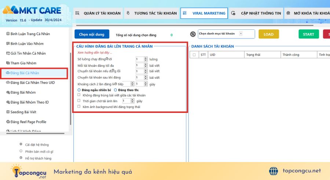Viewport: 330px width, 180px height.
Task: Click the Seeding Bài Viết icon
Action: tap(8, 112)
